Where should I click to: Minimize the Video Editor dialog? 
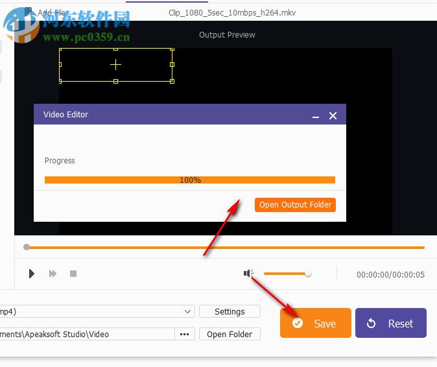pyautogui.click(x=316, y=116)
